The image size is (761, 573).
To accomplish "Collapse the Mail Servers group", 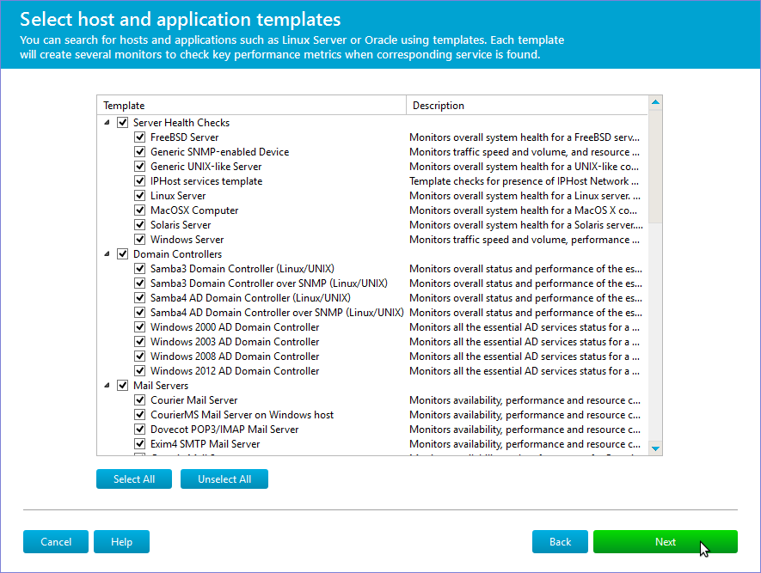I will (107, 386).
